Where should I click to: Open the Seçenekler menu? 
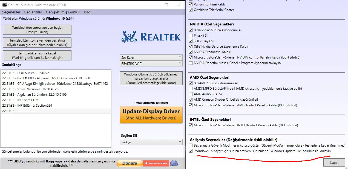11,12
